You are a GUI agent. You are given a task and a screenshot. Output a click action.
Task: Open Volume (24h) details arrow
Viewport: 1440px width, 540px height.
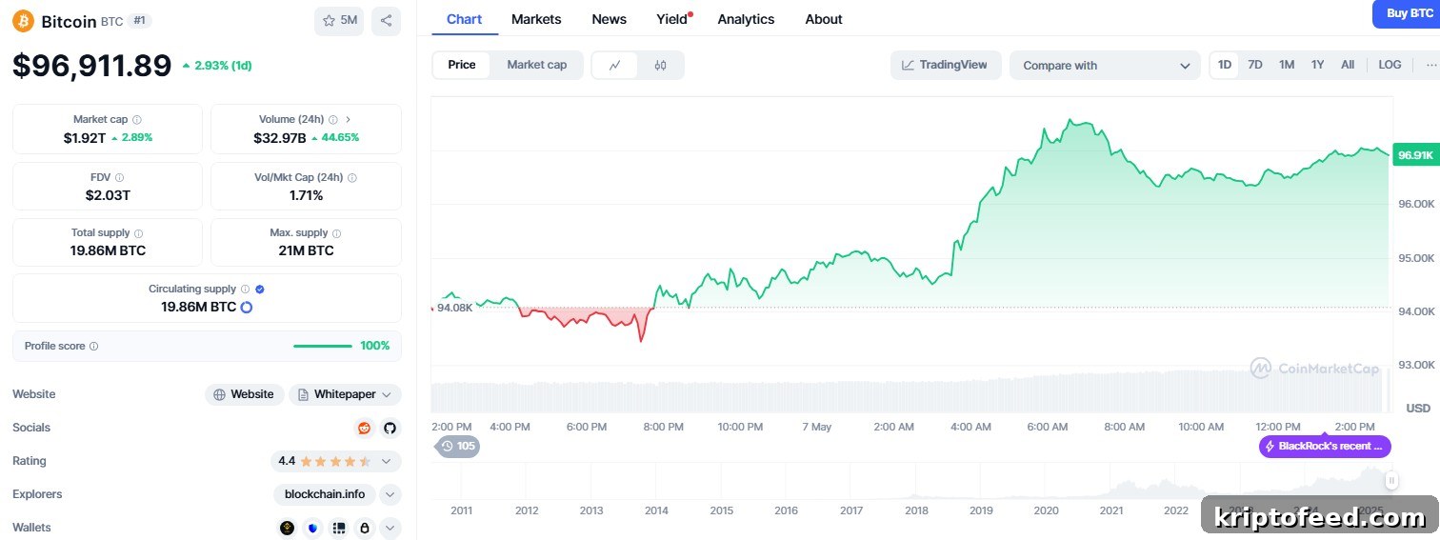pos(348,120)
